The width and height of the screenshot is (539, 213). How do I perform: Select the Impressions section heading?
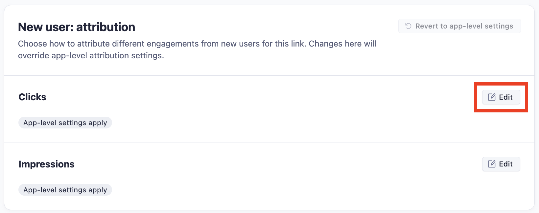[x=46, y=164]
